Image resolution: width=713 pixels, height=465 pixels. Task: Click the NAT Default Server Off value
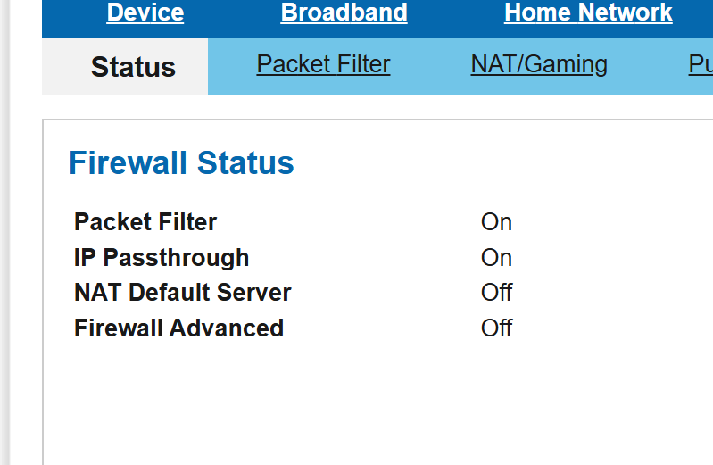[x=496, y=293]
